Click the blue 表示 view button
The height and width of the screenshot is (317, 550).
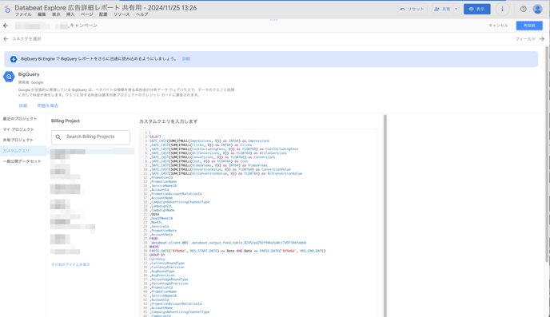click(x=477, y=9)
